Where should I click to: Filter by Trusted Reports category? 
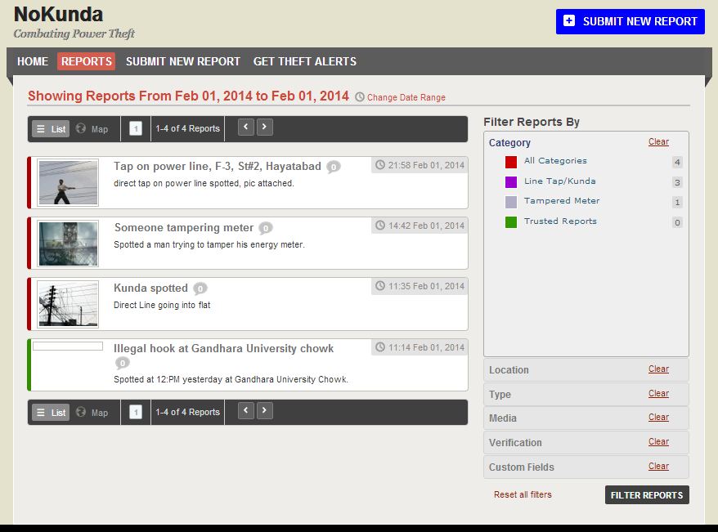pyautogui.click(x=560, y=221)
